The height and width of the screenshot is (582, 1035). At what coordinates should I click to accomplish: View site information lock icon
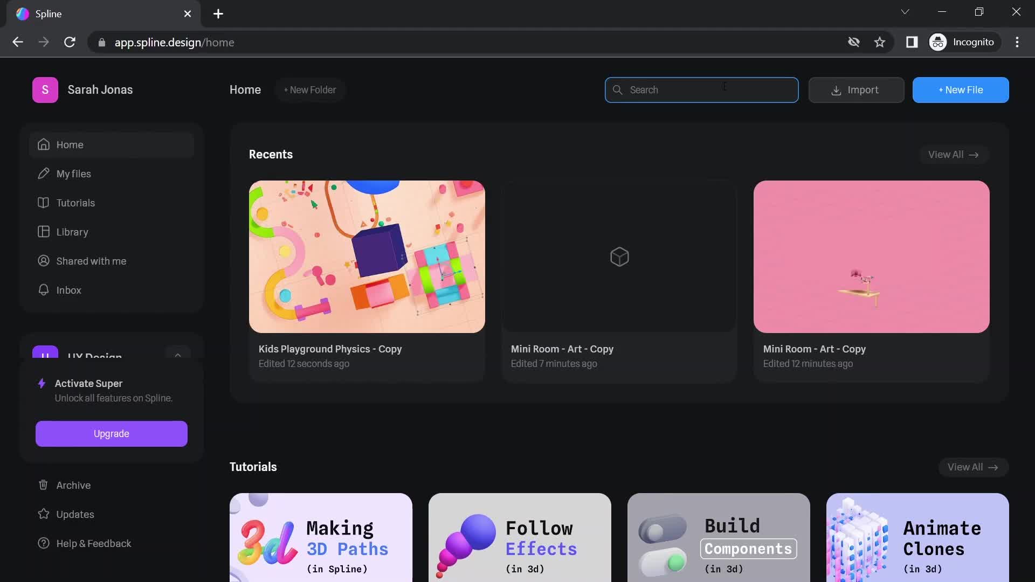click(102, 43)
